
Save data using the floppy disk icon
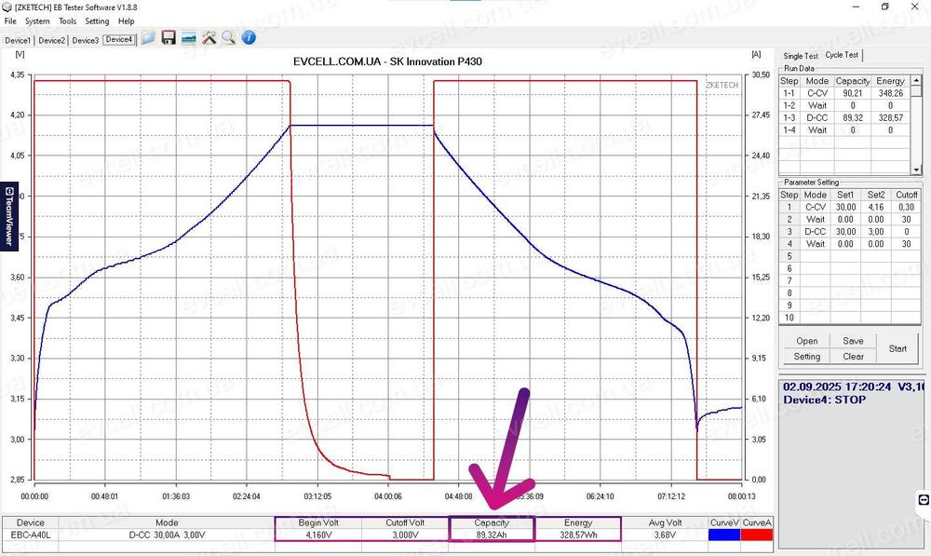point(169,38)
